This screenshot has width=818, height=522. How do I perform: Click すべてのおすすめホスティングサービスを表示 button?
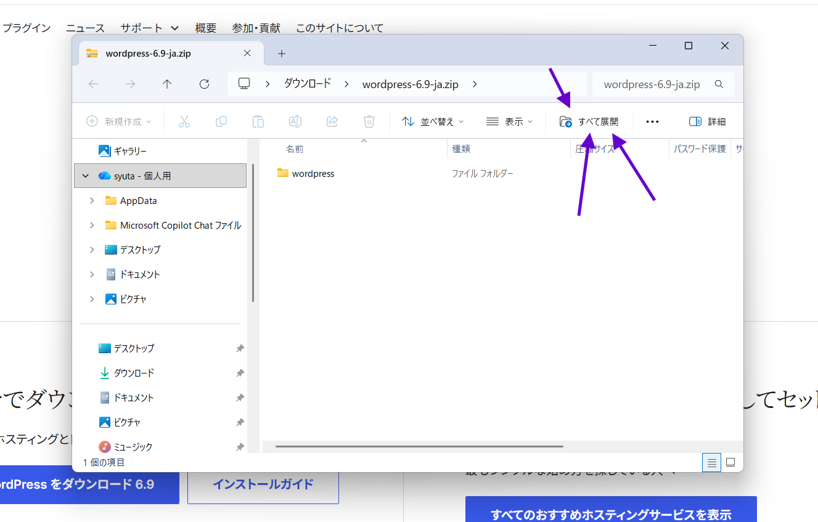(x=610, y=513)
